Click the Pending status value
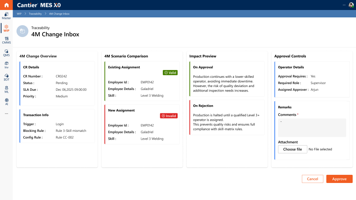356x200 pixels. (x=62, y=83)
